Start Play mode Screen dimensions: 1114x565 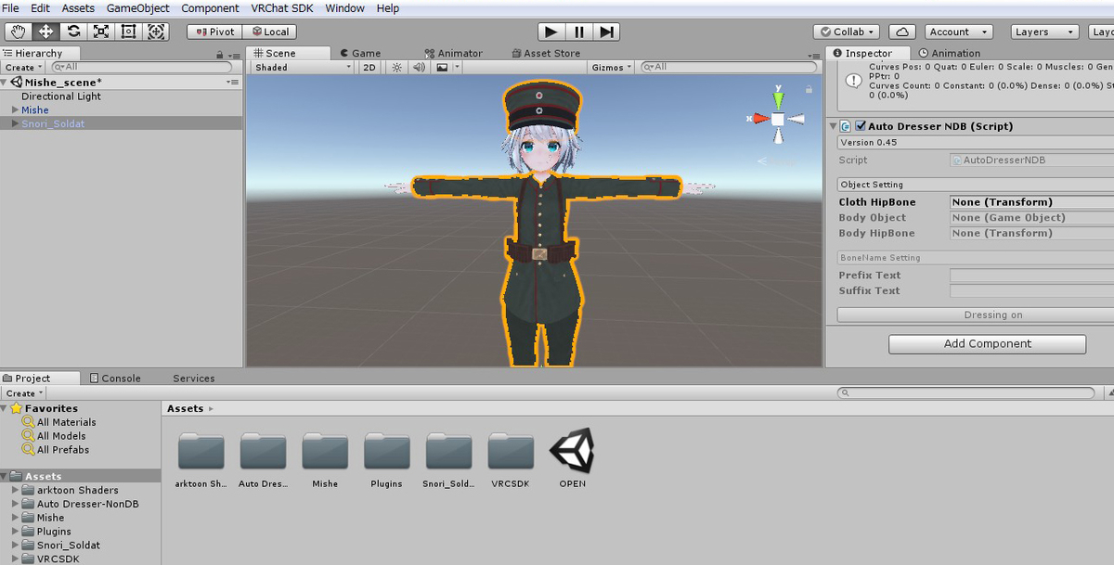[x=551, y=32]
